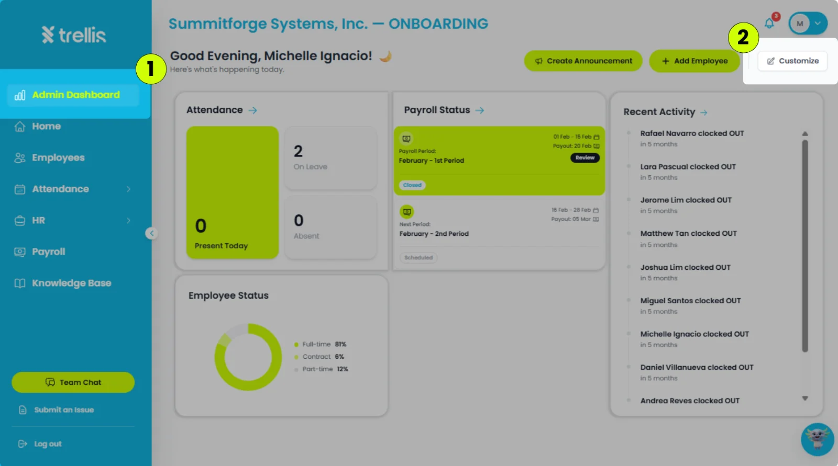Click Add Employee button
This screenshot has height=466, width=838.
694,61
